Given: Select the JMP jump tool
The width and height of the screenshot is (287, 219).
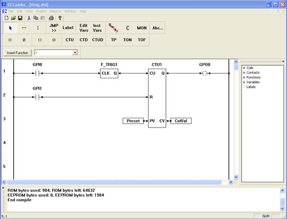Looking at the screenshot, I should (x=54, y=28).
